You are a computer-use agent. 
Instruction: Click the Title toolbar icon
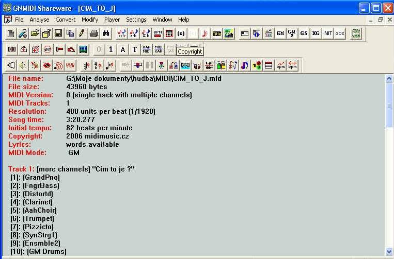pos(217,33)
